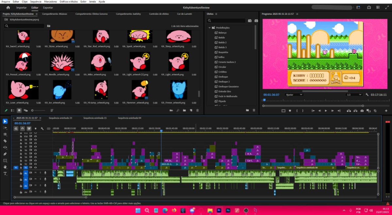Open Photoshop from the taskbar
The image size is (392, 215).
[228, 210]
